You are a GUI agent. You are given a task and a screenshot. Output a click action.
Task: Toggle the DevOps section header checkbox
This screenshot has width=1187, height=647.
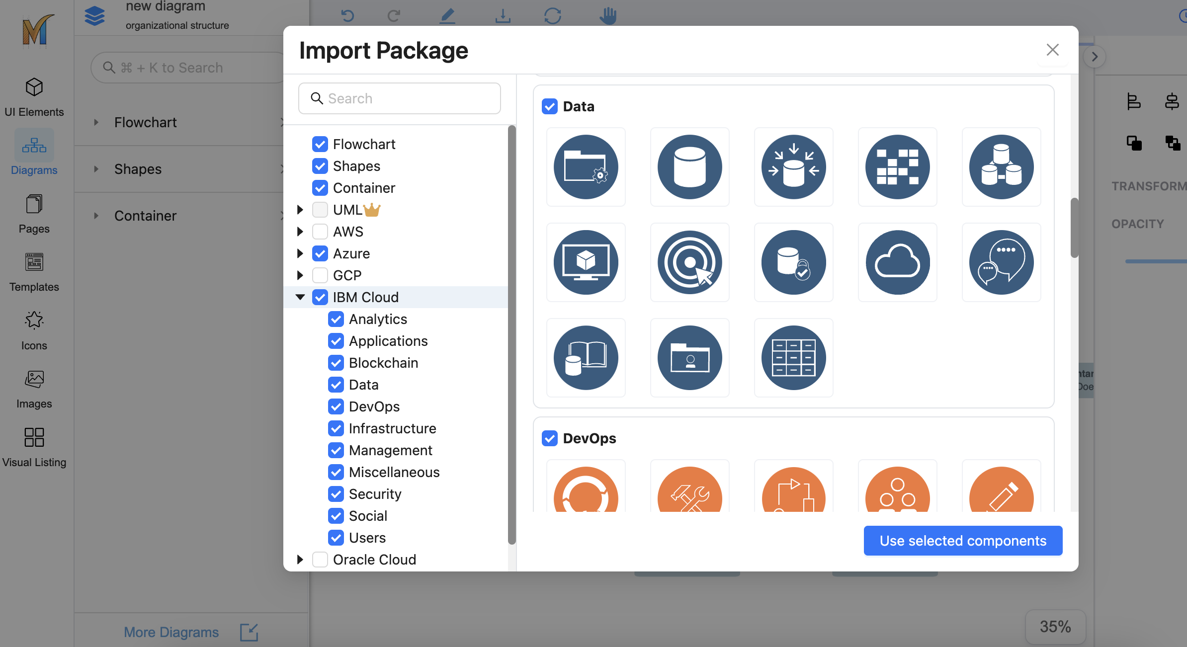coord(549,438)
